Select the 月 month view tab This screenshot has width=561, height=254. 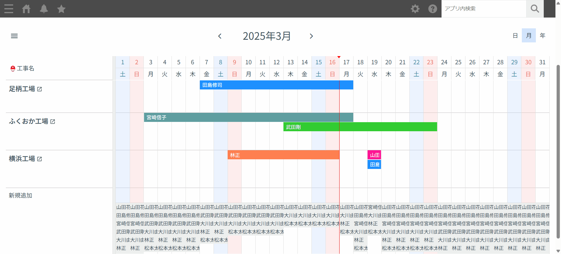529,36
